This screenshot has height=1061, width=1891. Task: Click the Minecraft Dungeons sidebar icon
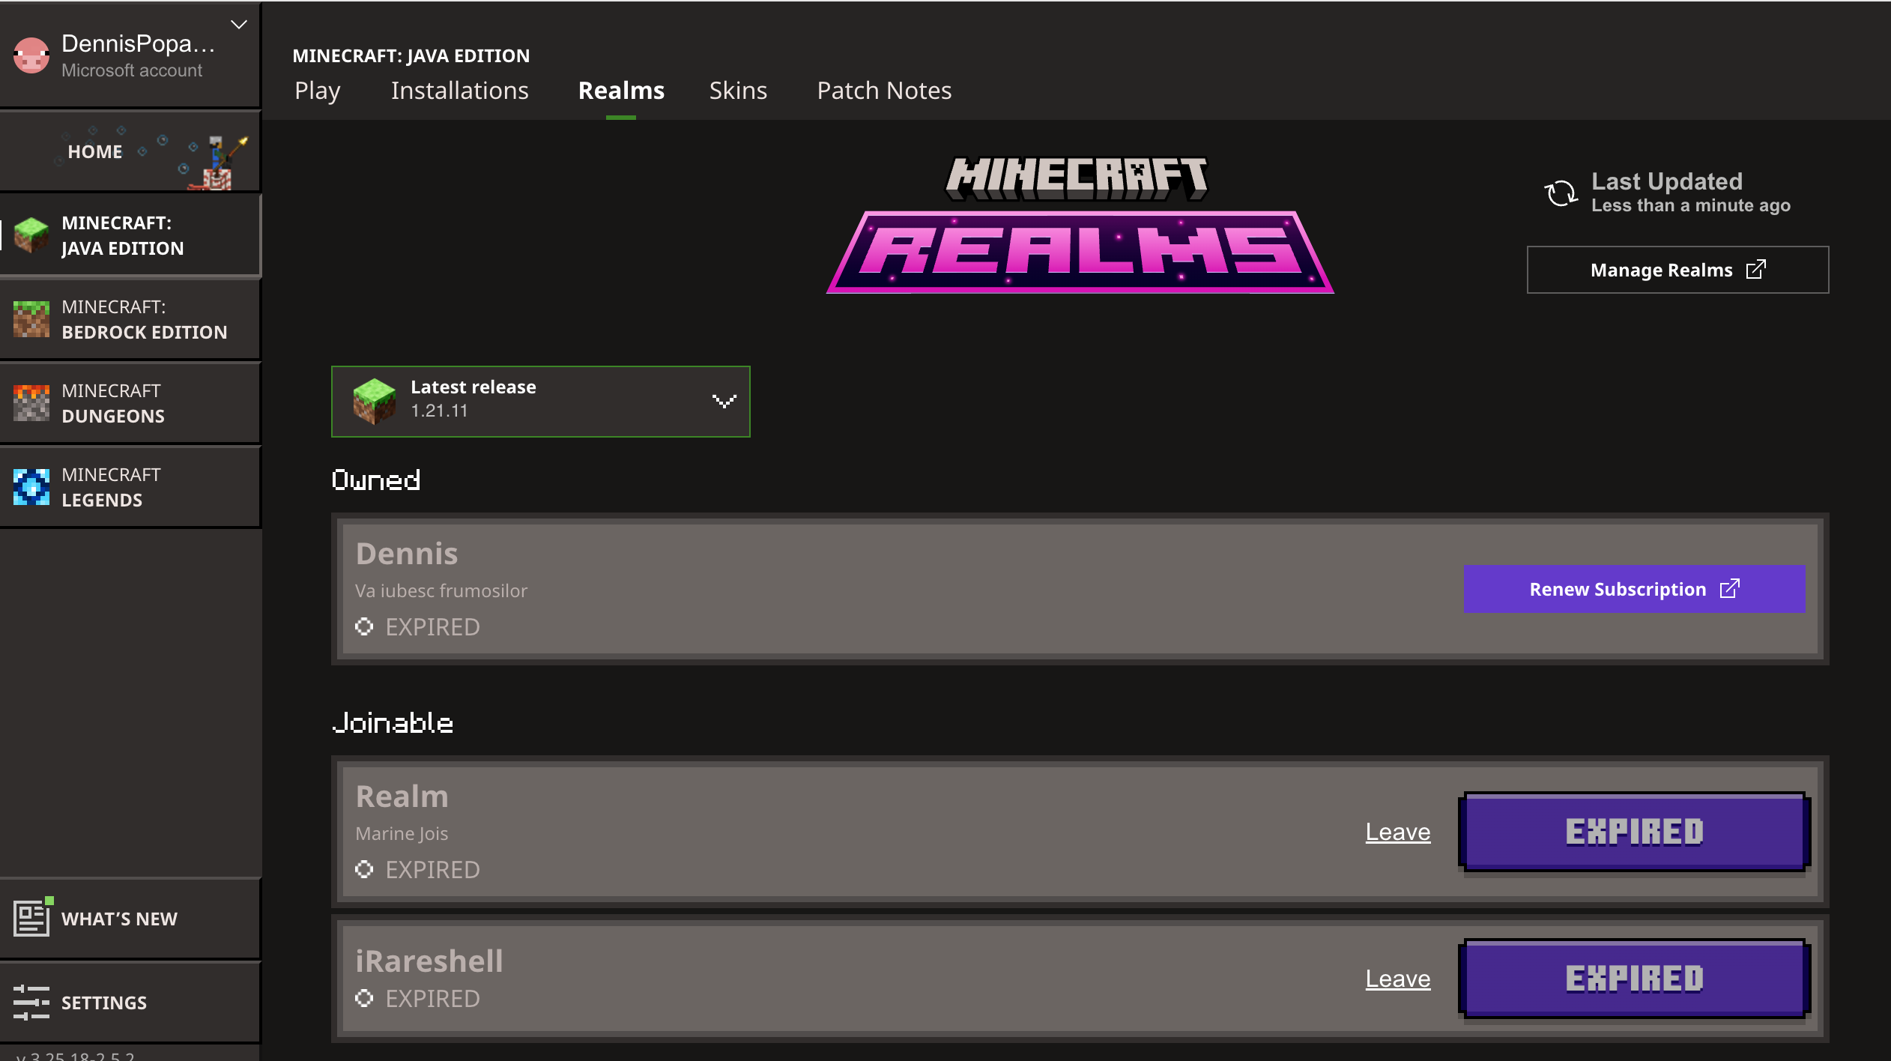31,403
